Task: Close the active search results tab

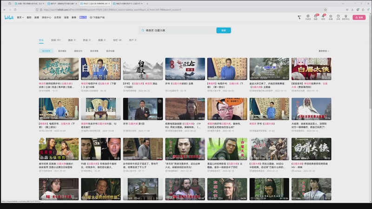Action: pos(109,4)
